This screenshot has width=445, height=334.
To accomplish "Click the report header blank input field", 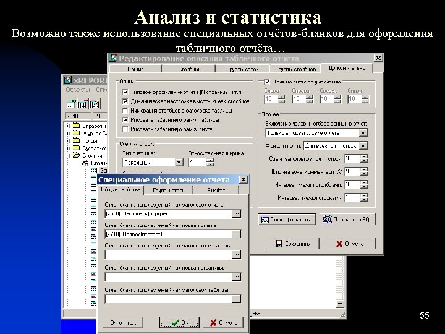I will [x=168, y=213].
